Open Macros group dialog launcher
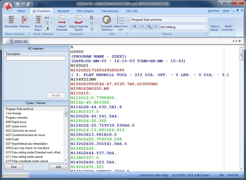 207,34
